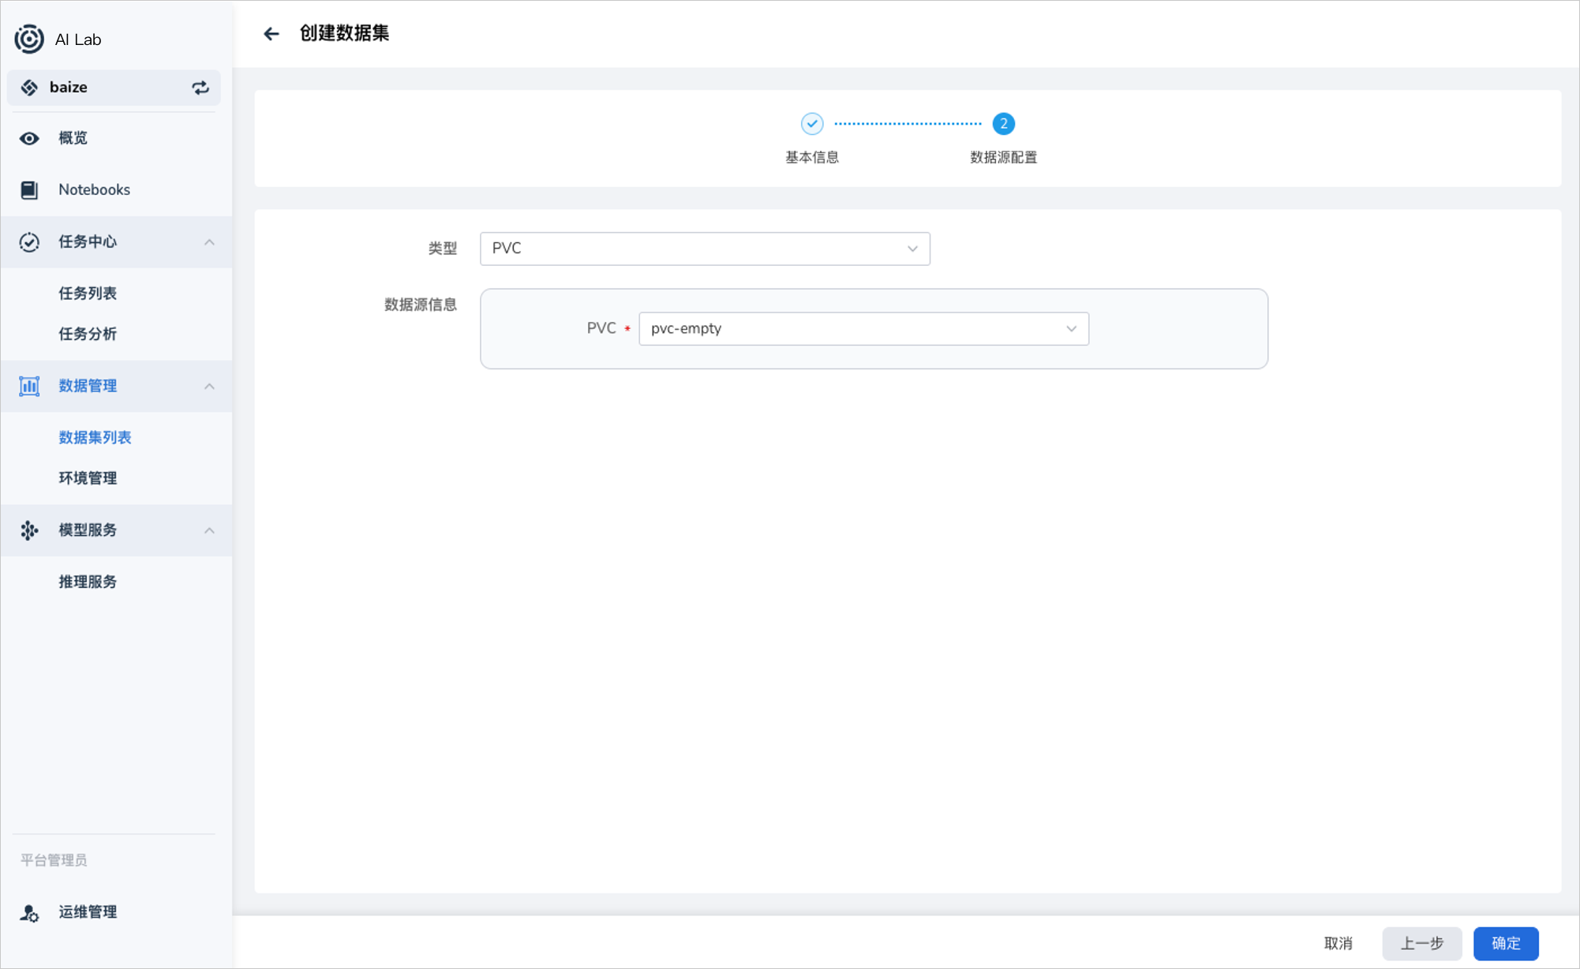
Task: Click the completed 基本信息 step checkmark
Action: pos(812,124)
